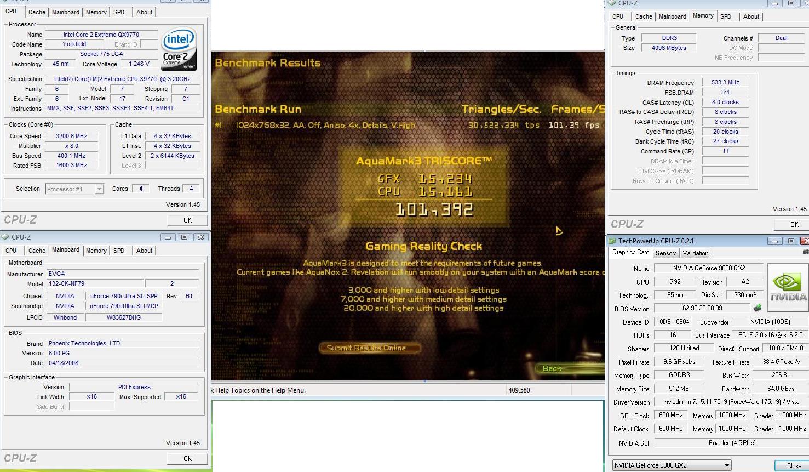
Task: Select Memory tab in the CPU-Z Mainboard window
Action: (96, 251)
